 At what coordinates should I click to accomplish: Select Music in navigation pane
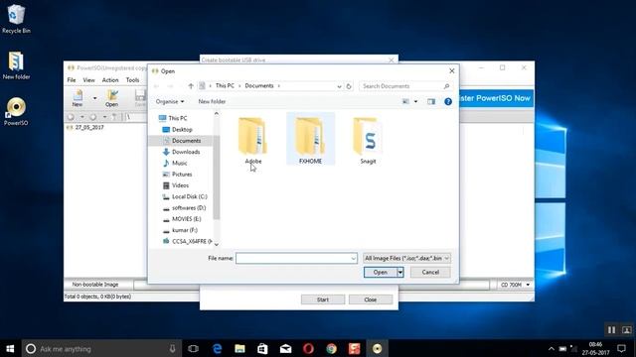point(179,163)
